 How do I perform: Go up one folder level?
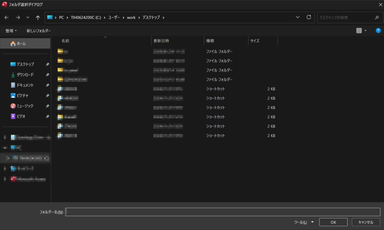[37, 18]
